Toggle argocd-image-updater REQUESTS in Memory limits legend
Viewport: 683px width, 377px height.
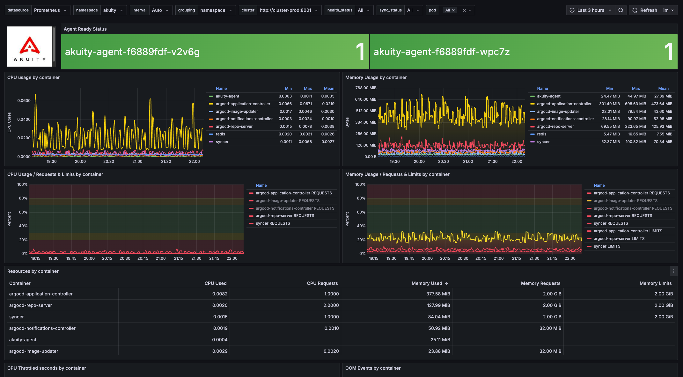626,201
